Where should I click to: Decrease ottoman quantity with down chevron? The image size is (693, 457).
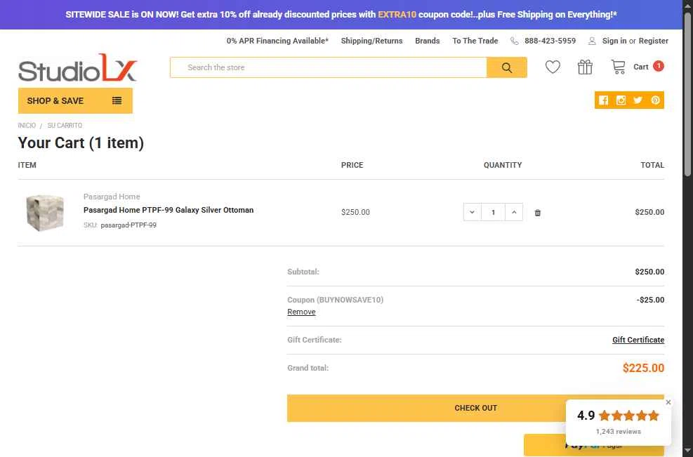pos(472,212)
